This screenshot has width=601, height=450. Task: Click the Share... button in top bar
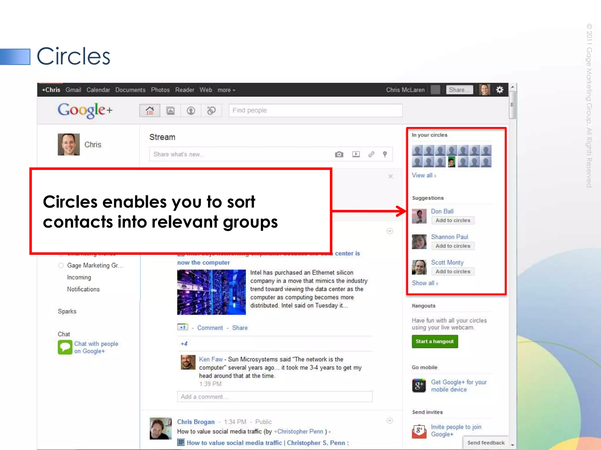460,90
